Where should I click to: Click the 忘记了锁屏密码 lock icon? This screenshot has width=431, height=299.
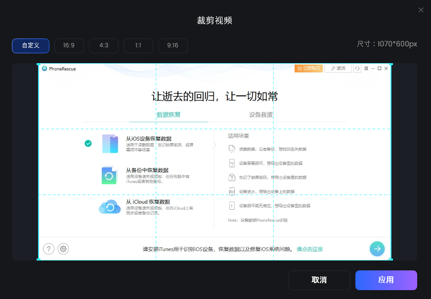232,177
